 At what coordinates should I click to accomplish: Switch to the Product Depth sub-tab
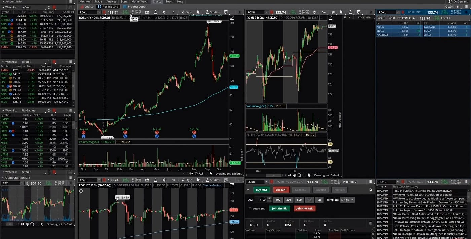[135, 7]
